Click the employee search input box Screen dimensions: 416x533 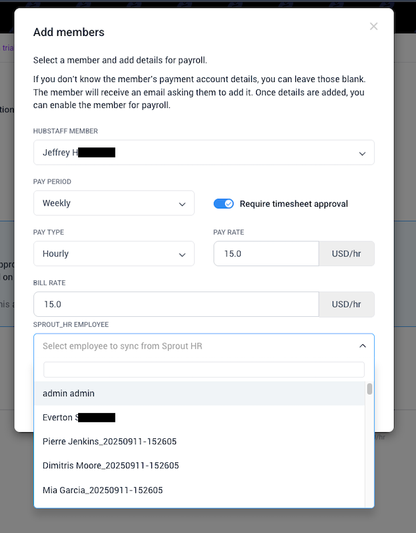203,370
